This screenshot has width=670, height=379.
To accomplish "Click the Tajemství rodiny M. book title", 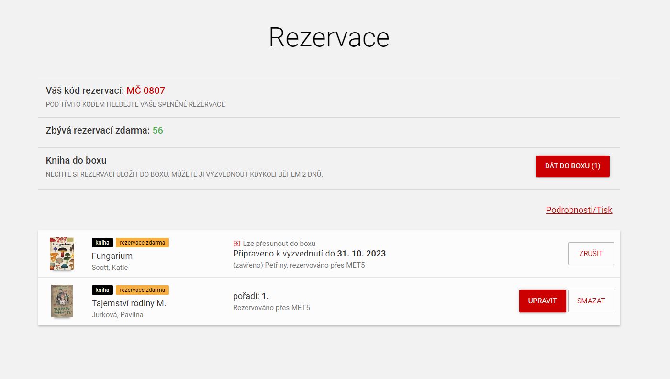I will (129, 303).
